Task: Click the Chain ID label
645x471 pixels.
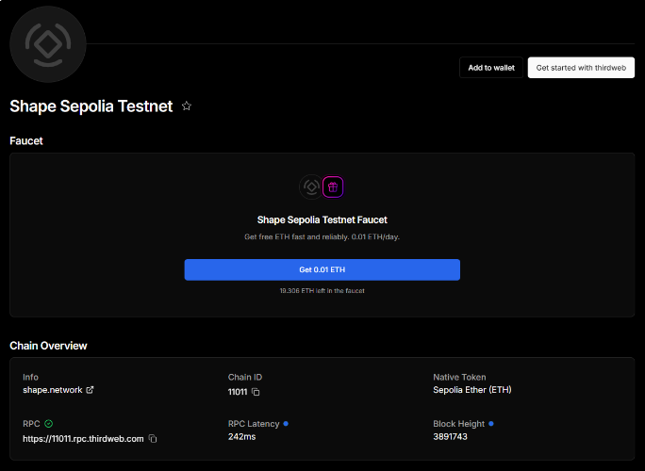Action: point(245,378)
